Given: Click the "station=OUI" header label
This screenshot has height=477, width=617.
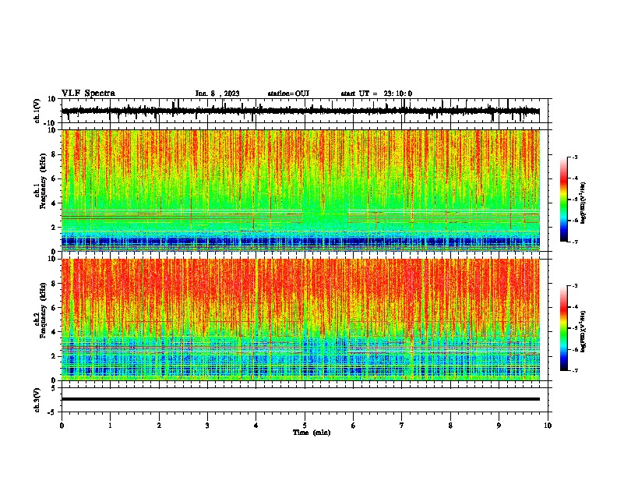Looking at the screenshot, I should click(x=288, y=94).
